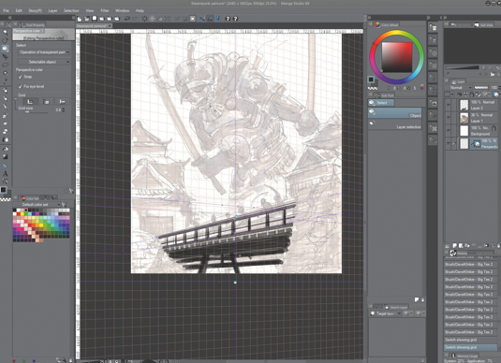Hide Layer 2 using its eye toggle
Screen dimensions: 501x363
(449, 105)
